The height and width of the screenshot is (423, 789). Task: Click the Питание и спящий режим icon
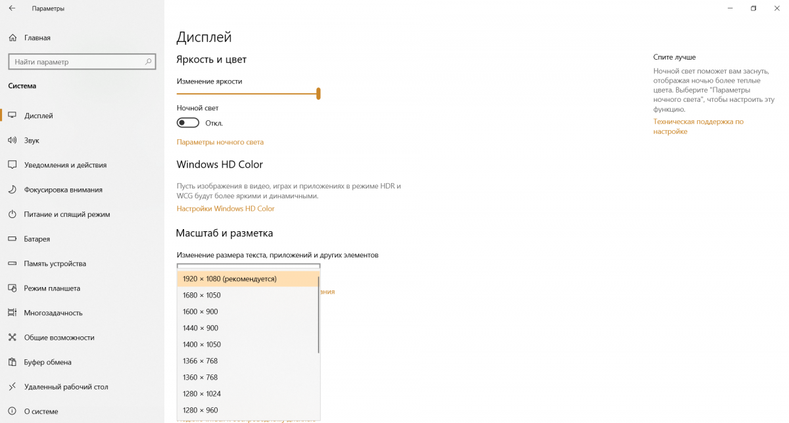[12, 214]
